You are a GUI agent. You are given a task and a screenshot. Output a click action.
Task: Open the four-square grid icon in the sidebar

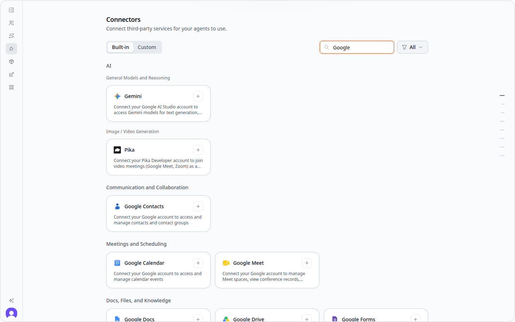click(x=11, y=87)
